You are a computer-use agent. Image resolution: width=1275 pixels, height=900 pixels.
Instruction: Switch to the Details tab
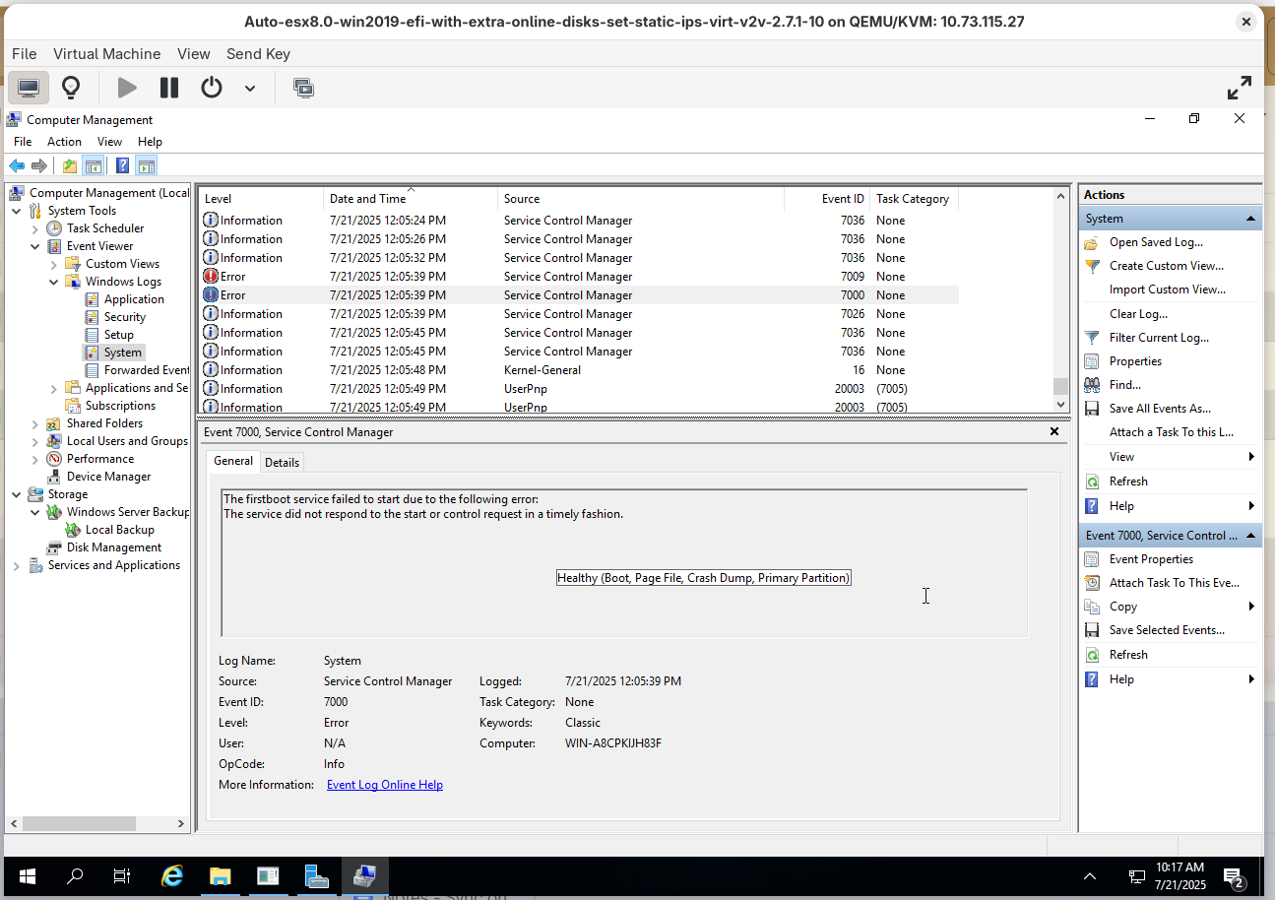click(283, 463)
